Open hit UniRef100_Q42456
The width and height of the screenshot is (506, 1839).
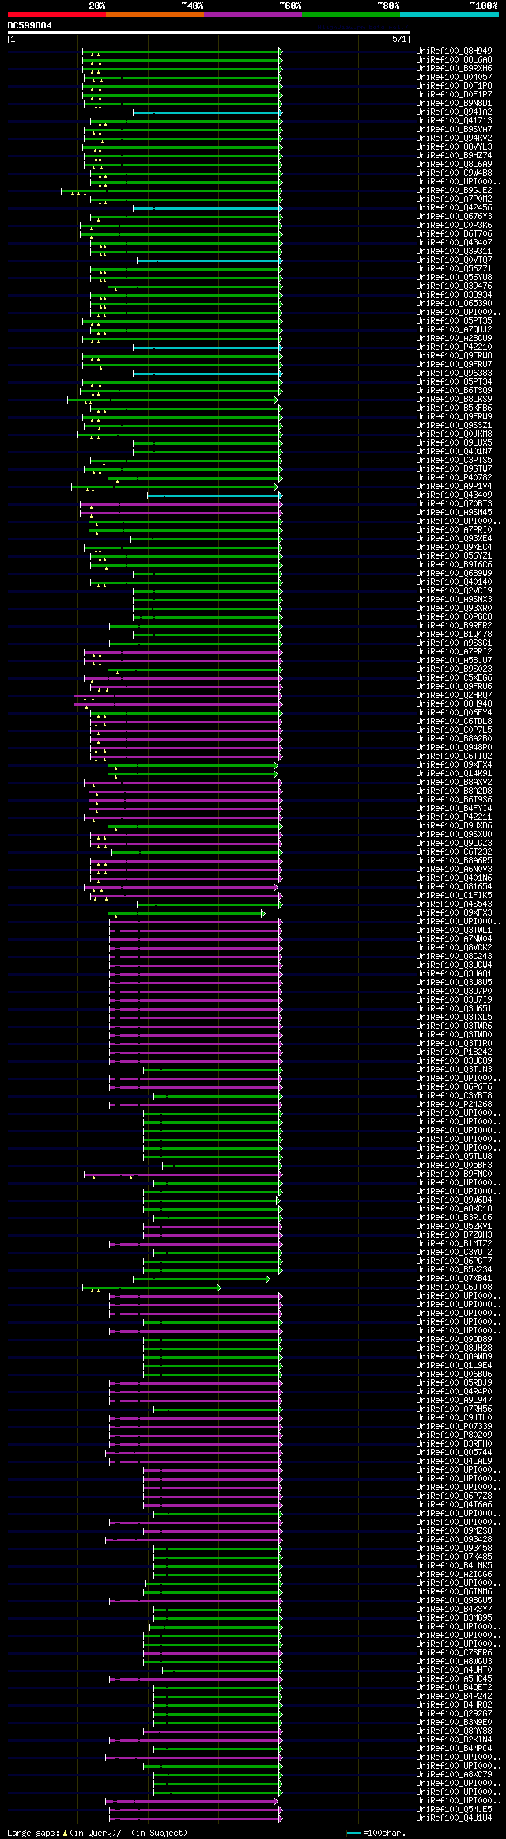pos(454,208)
